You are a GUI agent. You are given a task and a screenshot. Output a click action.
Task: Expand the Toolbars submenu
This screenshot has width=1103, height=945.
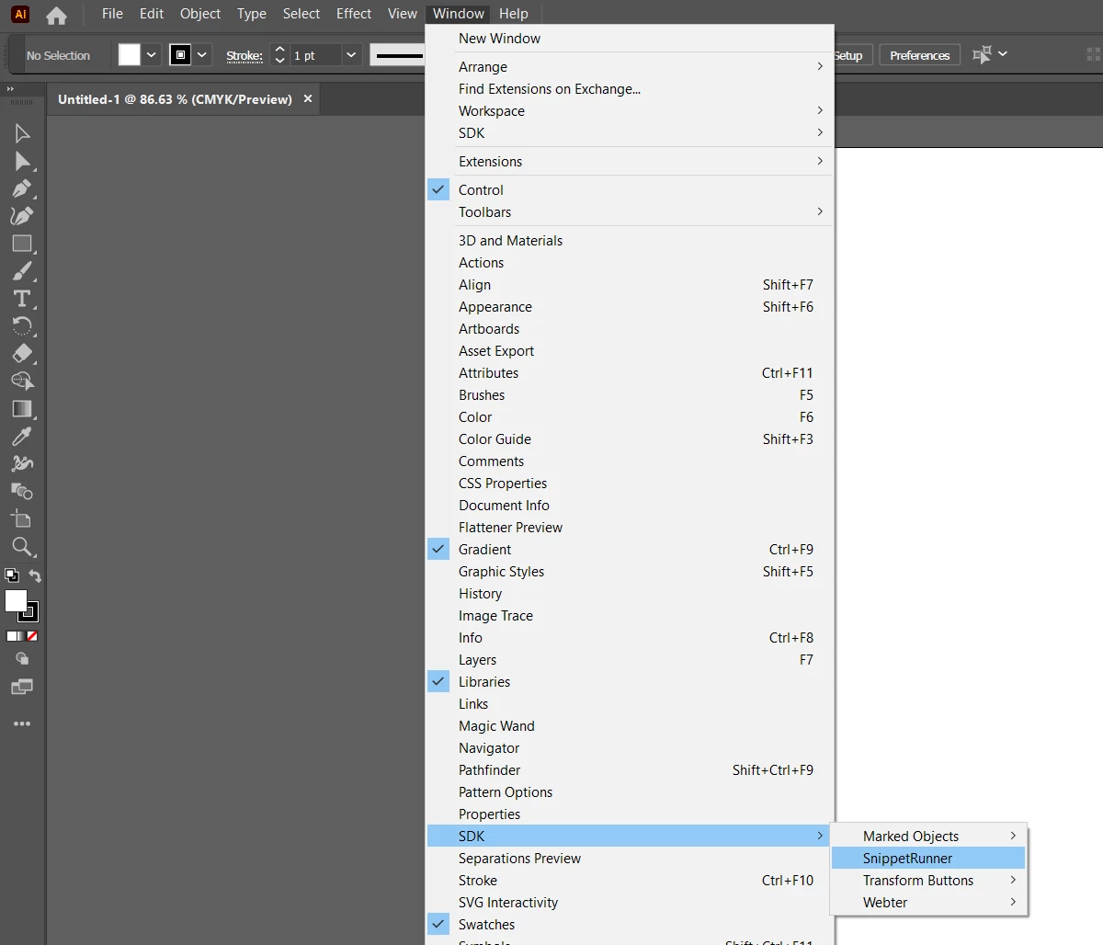coord(631,212)
